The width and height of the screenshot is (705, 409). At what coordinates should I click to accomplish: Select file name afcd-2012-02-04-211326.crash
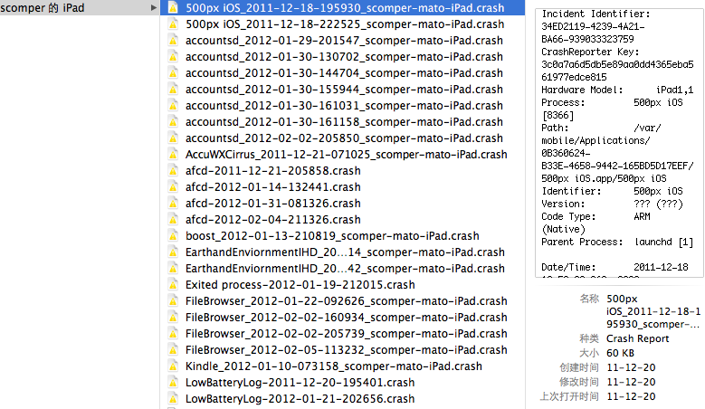tap(273, 220)
